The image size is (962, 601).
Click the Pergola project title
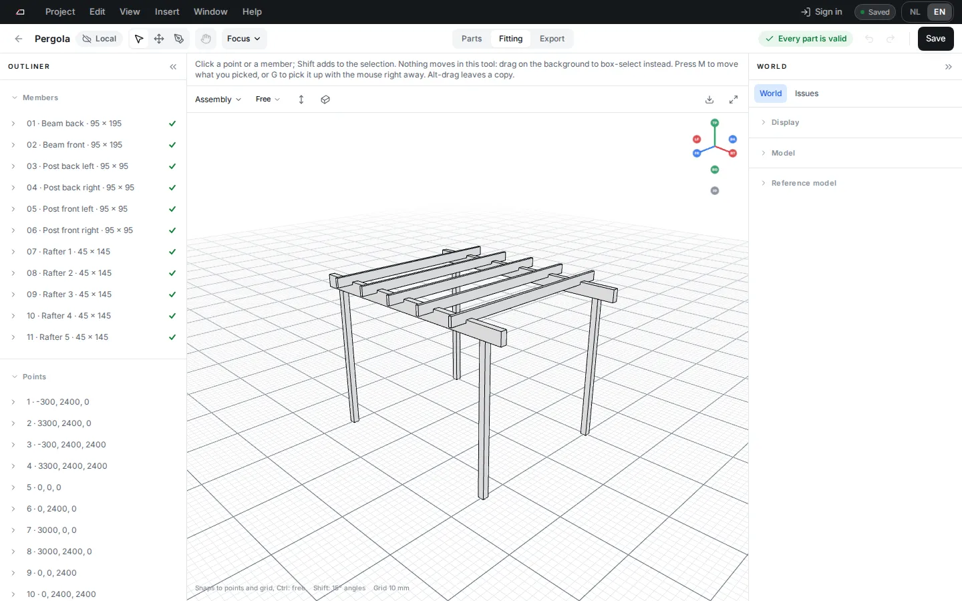52,39
